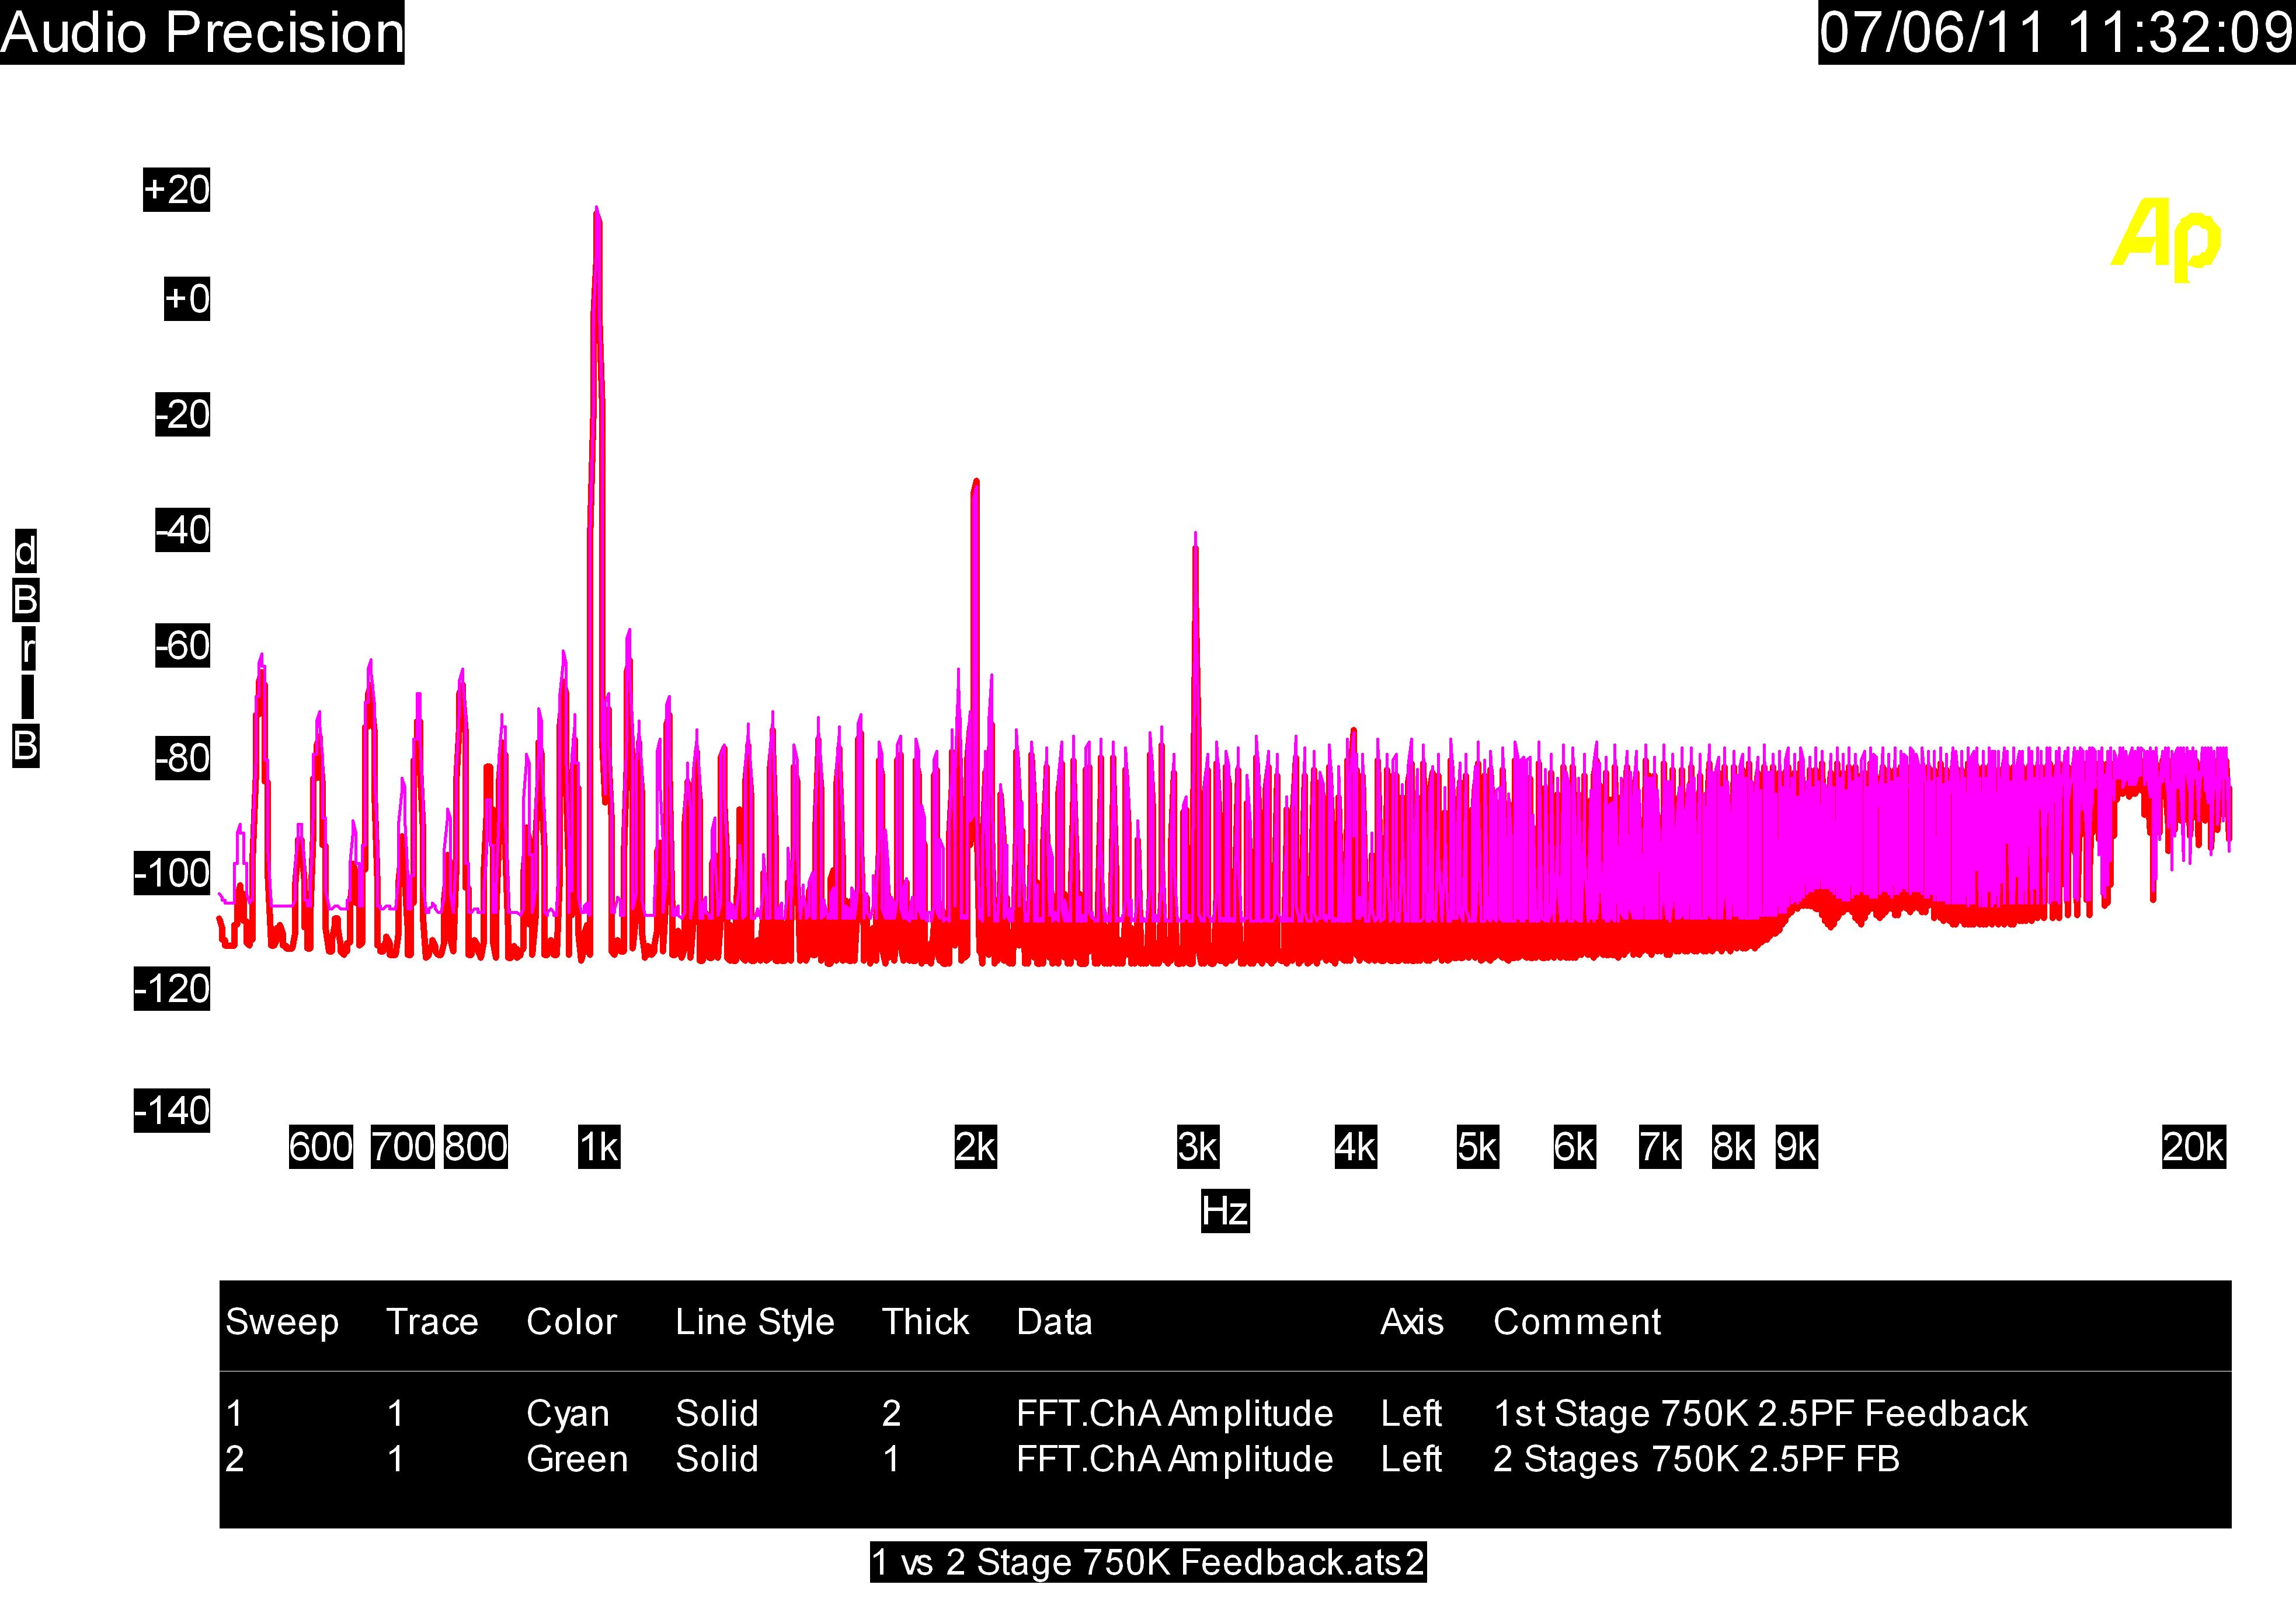Select the Green color cell
2296x1602 pixels.
[x=577, y=1459]
